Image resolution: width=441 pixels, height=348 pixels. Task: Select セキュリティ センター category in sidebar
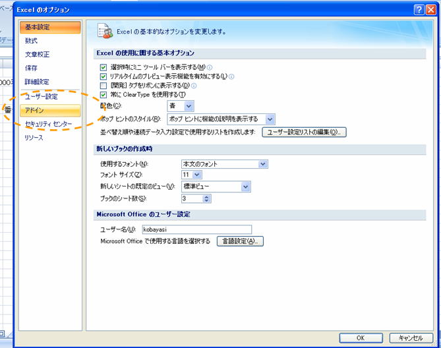tap(50, 124)
